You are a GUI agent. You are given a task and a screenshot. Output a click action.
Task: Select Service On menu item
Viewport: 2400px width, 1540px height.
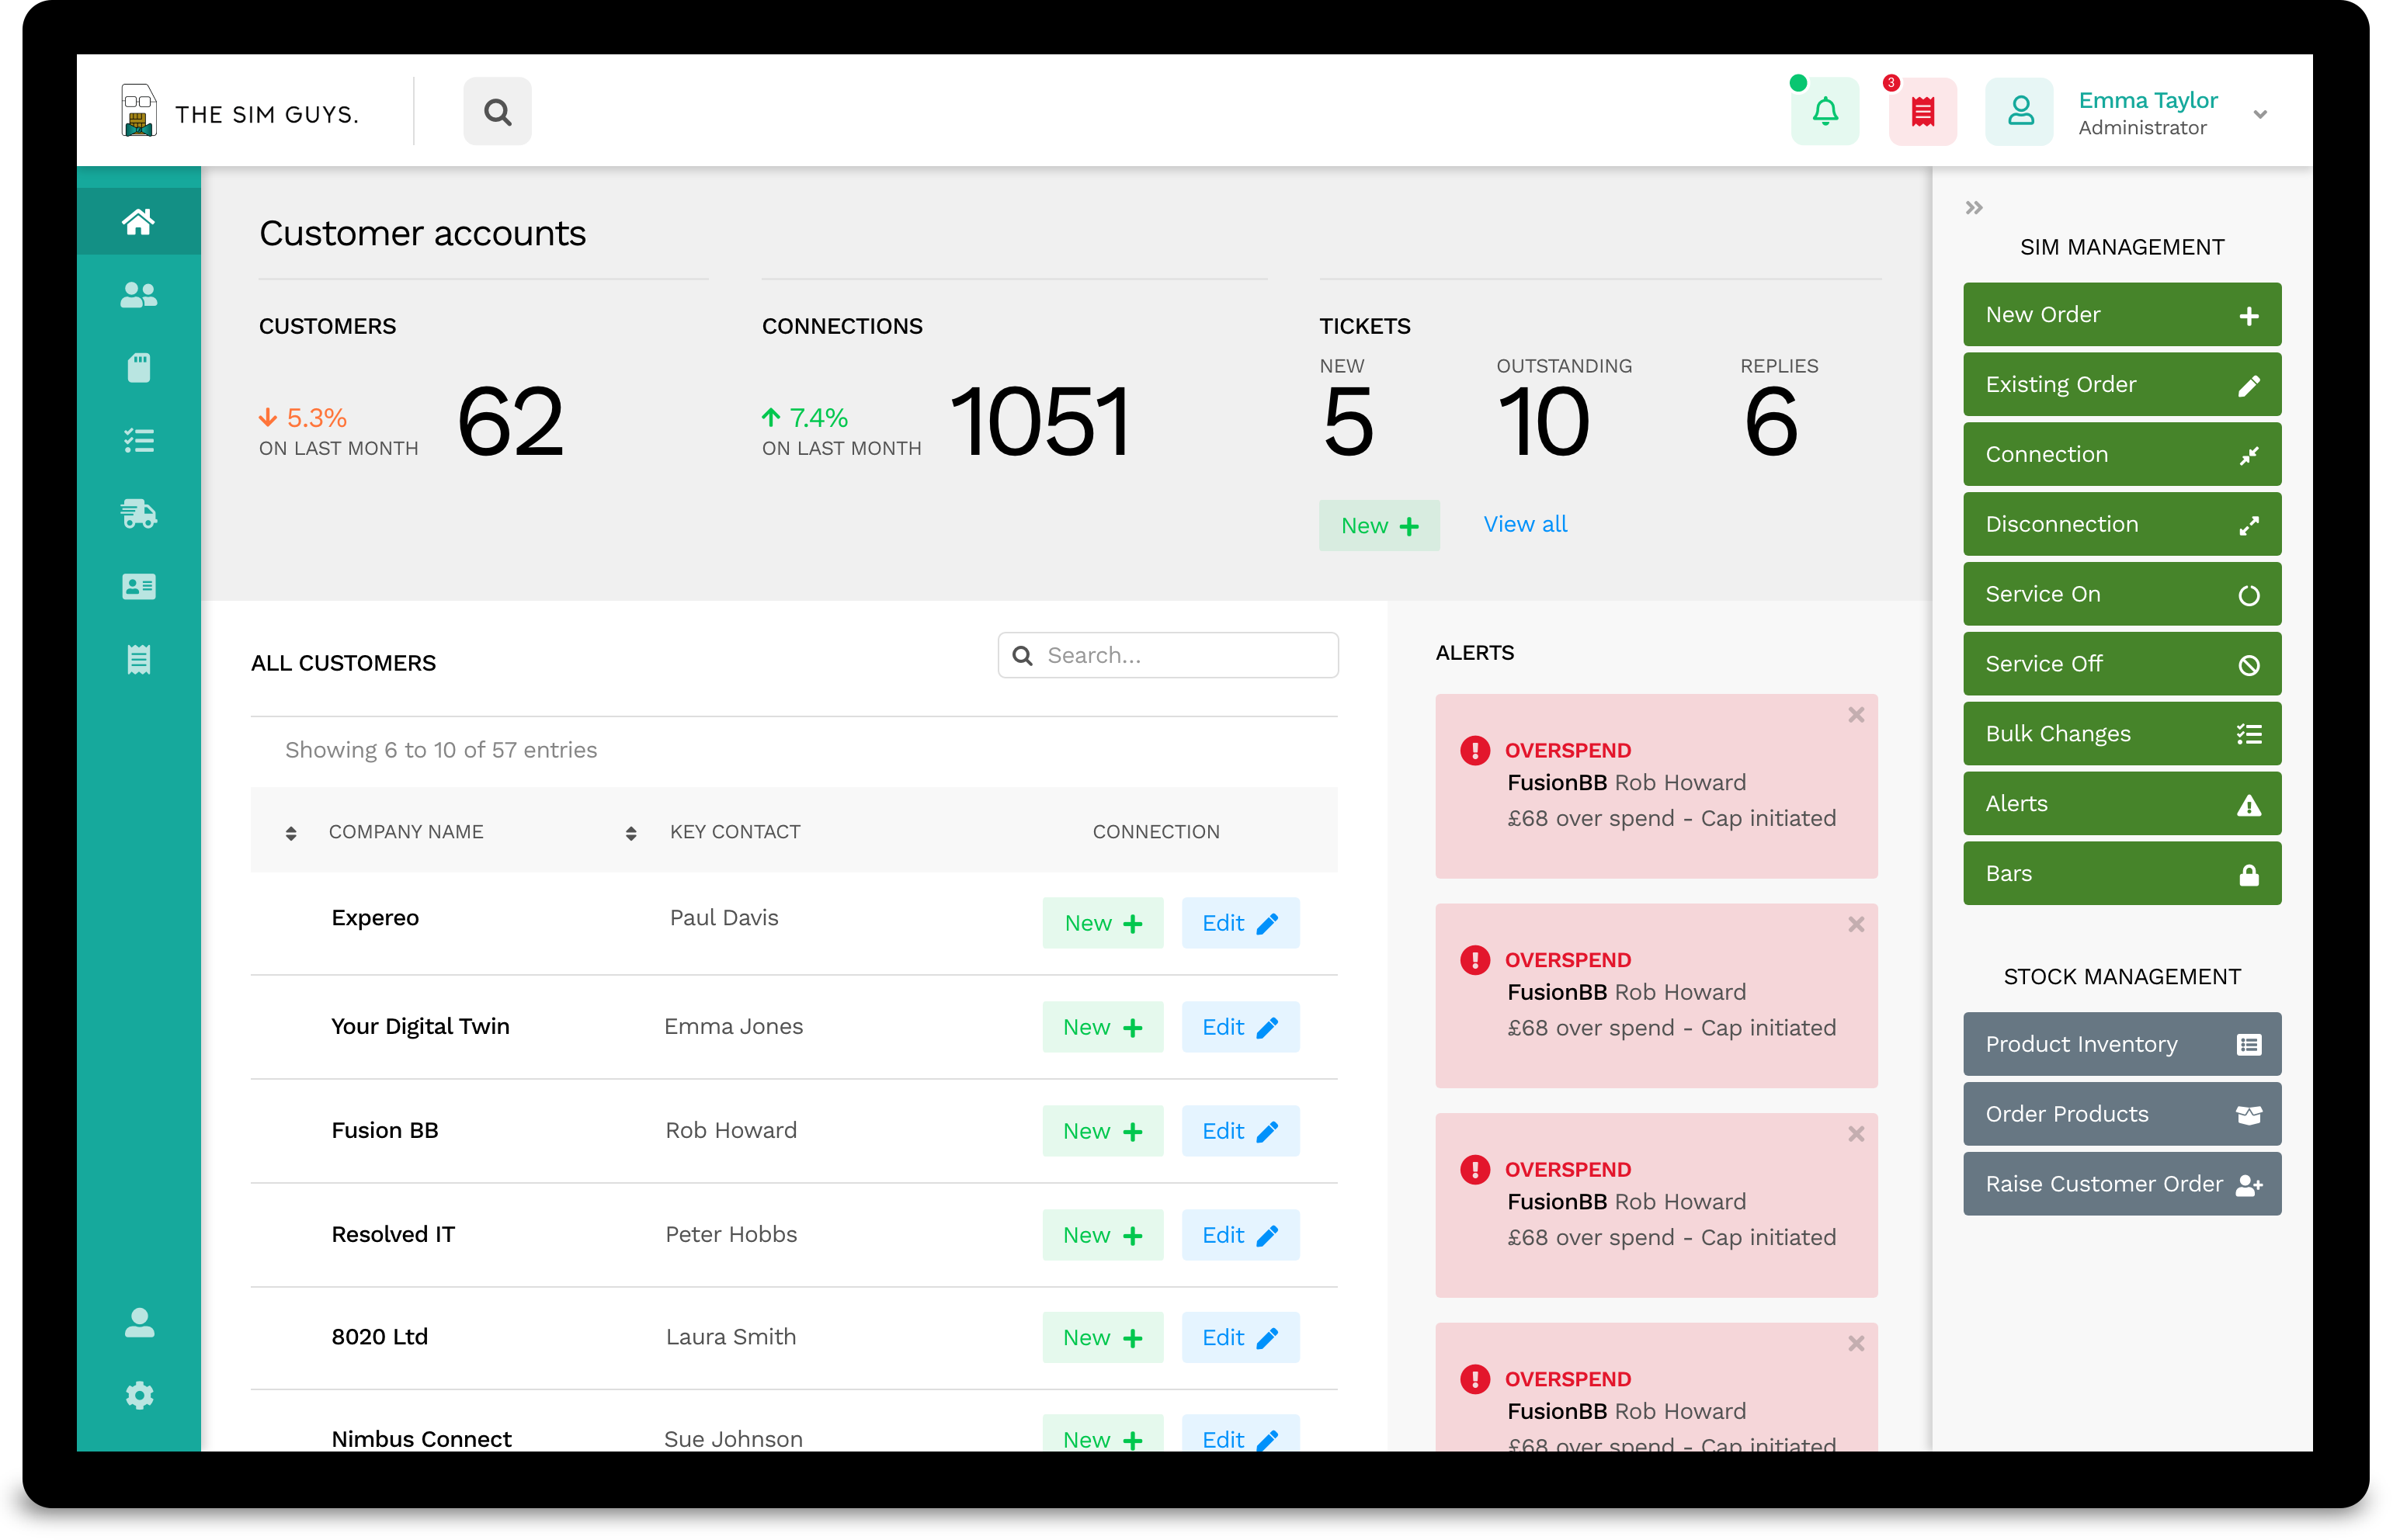(x=2121, y=595)
